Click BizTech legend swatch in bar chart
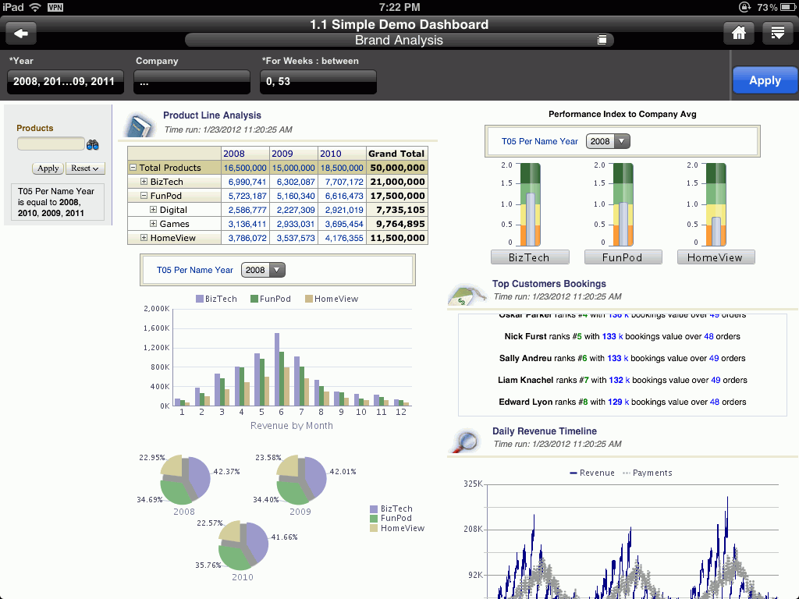799x599 pixels. click(x=200, y=299)
